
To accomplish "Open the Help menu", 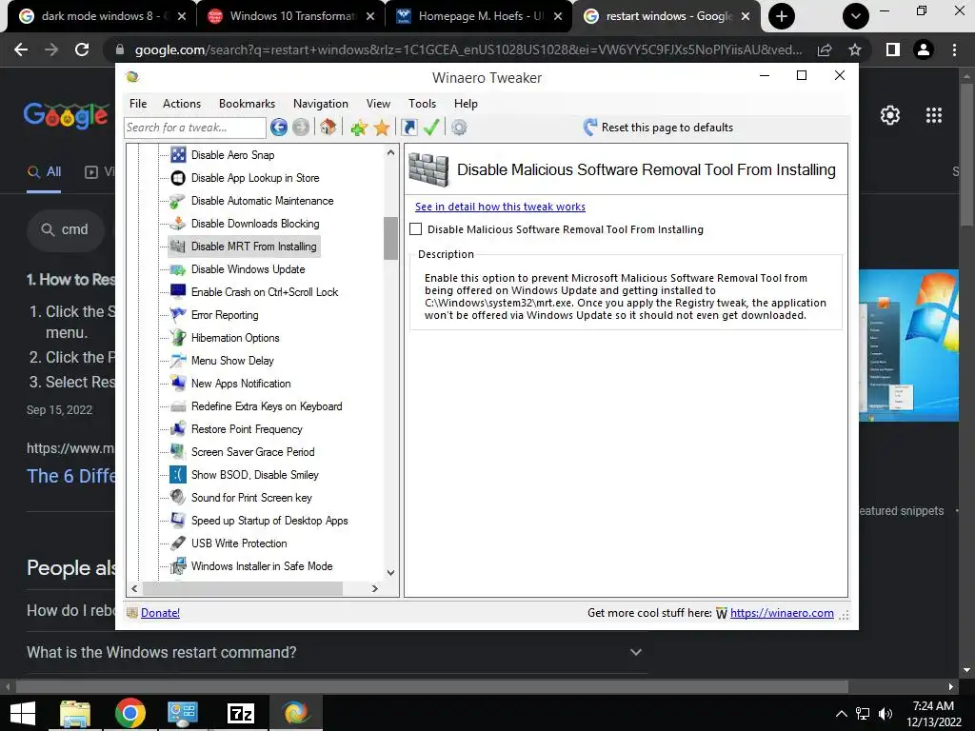I will coord(466,104).
